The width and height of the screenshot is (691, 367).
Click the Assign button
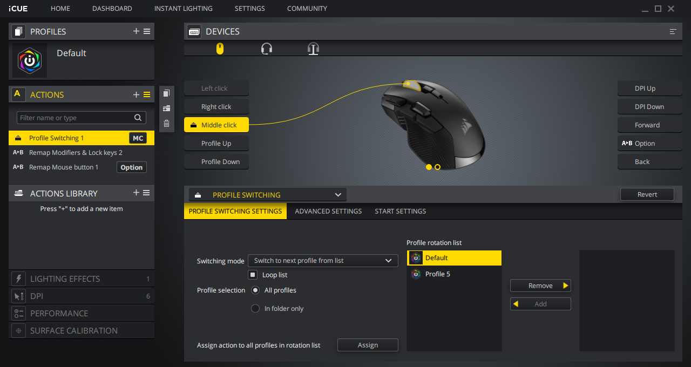click(368, 345)
